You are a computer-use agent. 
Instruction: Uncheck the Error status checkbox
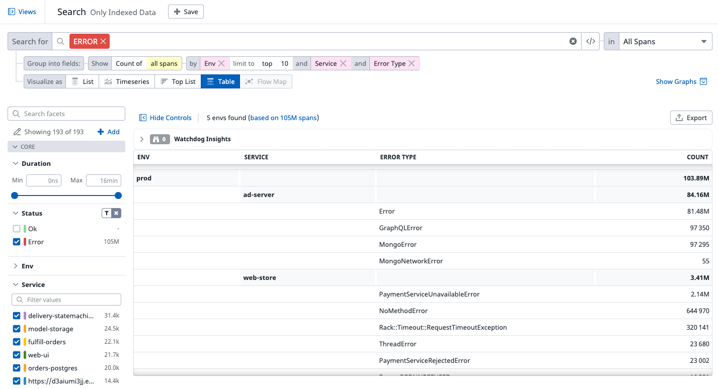17,242
